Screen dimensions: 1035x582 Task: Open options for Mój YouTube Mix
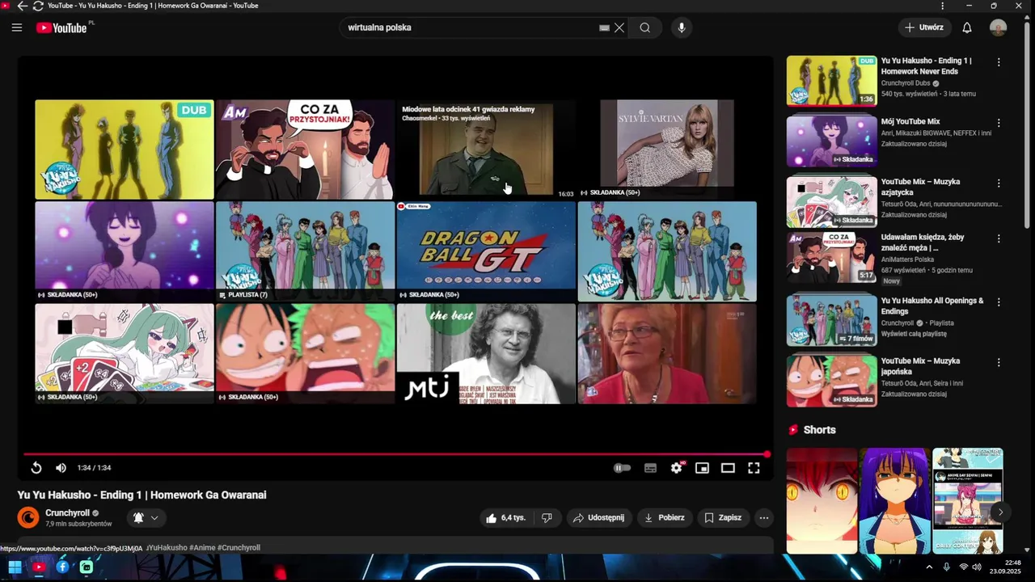(999, 123)
